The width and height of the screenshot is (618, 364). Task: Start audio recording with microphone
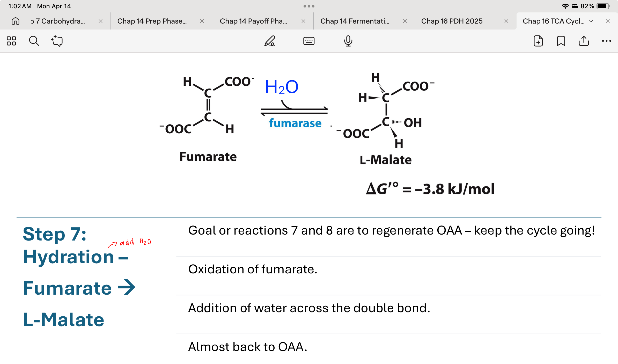click(348, 41)
